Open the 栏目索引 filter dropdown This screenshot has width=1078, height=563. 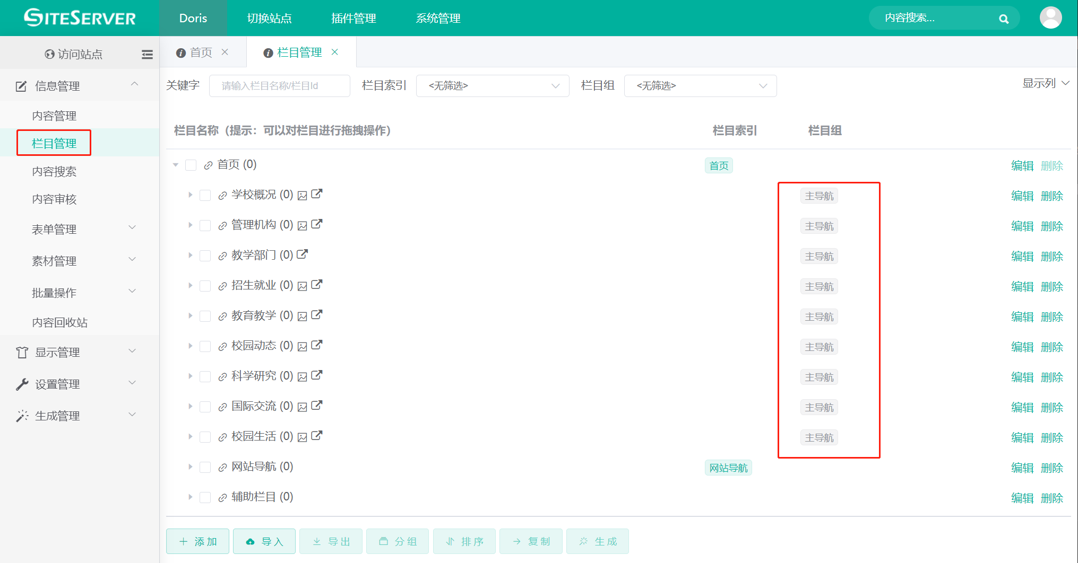click(x=492, y=86)
